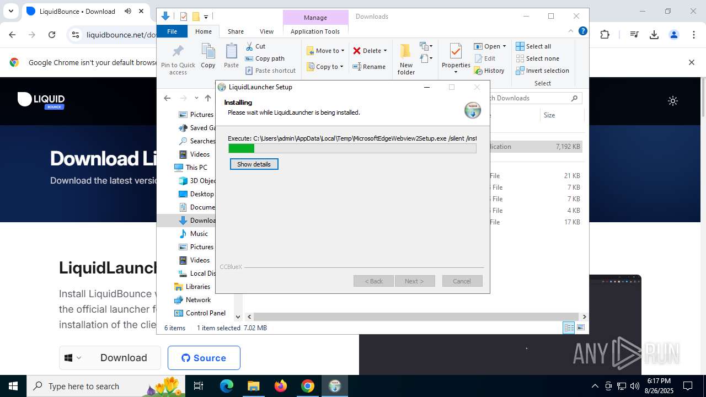Mute the LiquidBounce tab audio icon
Image resolution: width=706 pixels, height=397 pixels.
pyautogui.click(x=128, y=11)
